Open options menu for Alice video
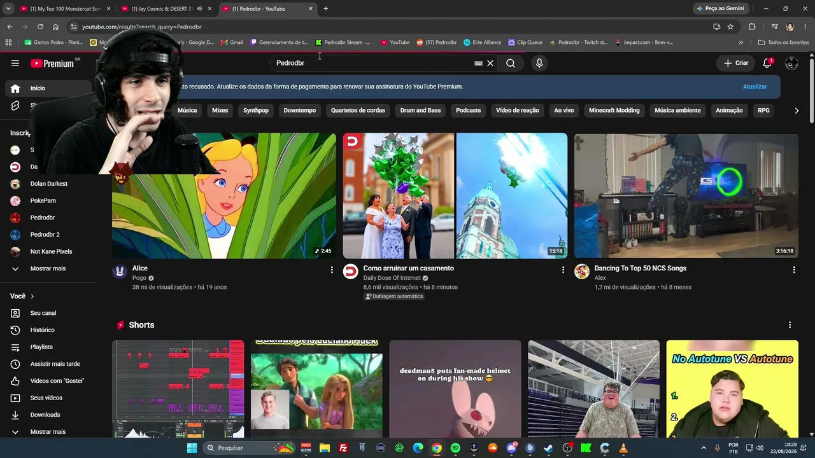 (332, 270)
